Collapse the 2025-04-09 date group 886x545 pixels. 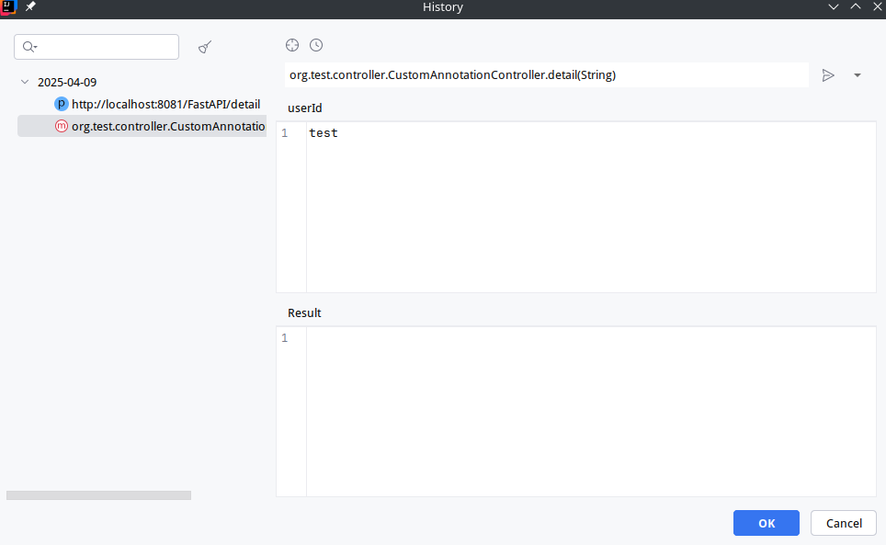tap(25, 82)
